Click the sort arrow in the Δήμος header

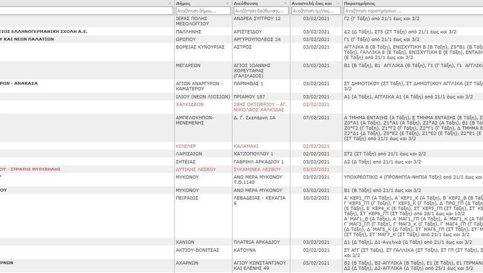tap(227, 3)
